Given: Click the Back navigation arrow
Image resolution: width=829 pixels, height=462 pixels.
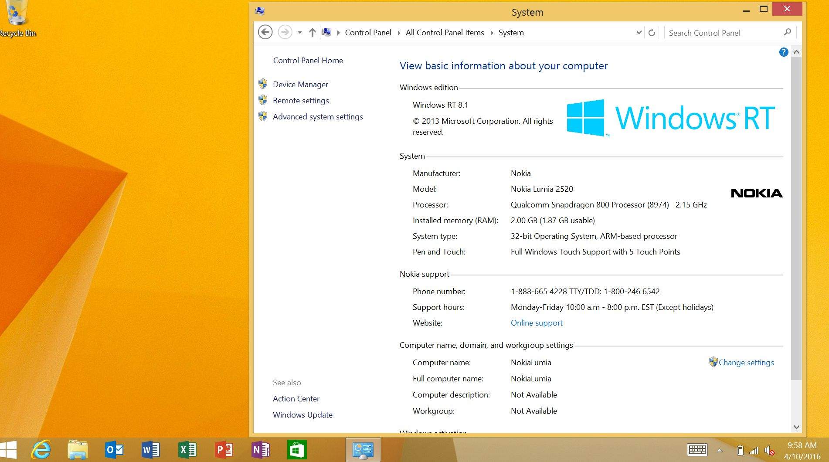Looking at the screenshot, I should click(x=265, y=32).
